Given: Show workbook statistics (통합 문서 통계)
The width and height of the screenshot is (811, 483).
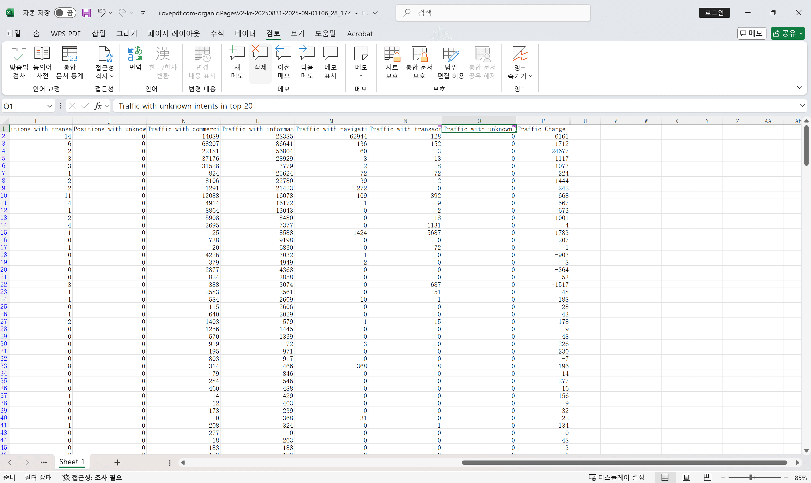Looking at the screenshot, I should coord(70,62).
